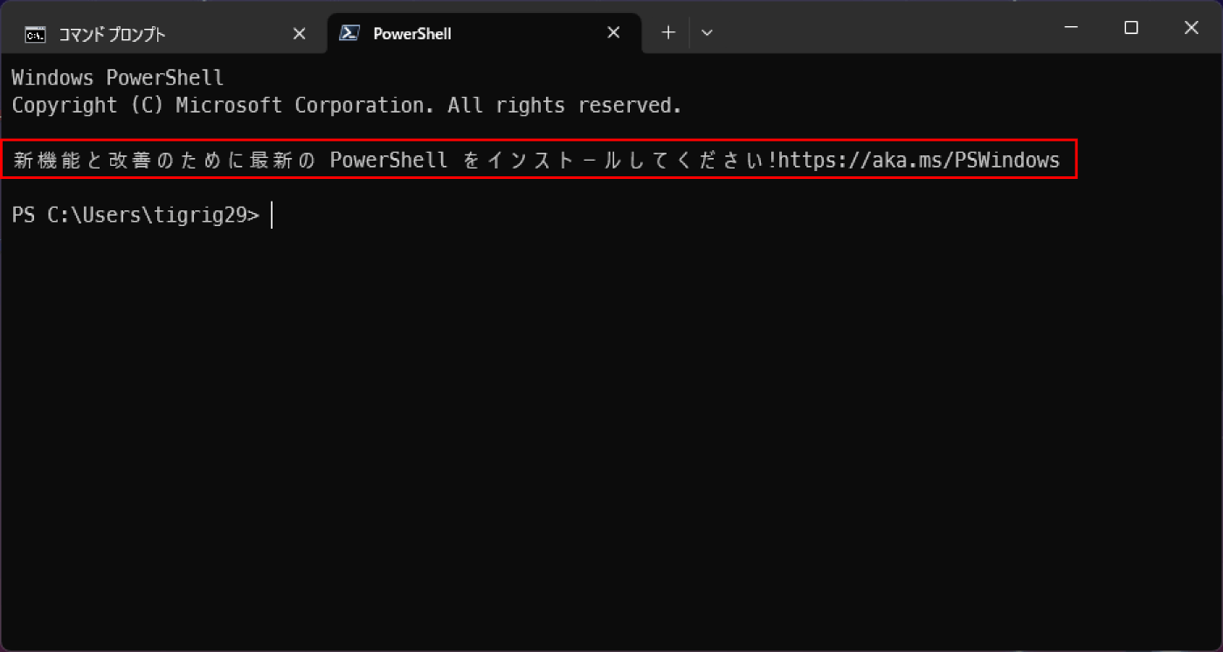Close the Windows Terminal window

click(1192, 28)
